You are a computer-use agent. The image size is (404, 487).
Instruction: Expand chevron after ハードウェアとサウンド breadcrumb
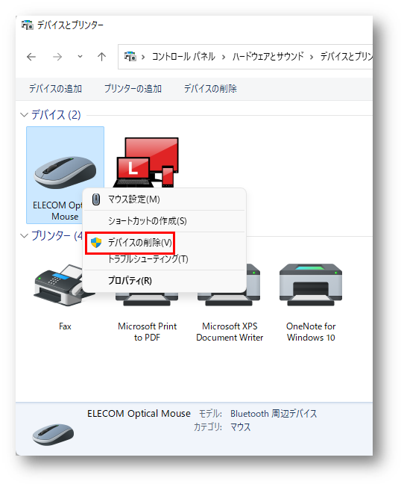(x=312, y=57)
